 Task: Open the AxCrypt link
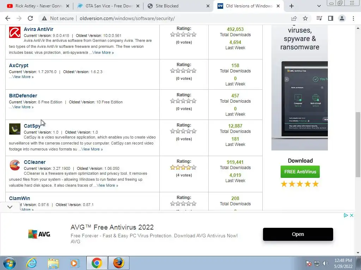19,65
